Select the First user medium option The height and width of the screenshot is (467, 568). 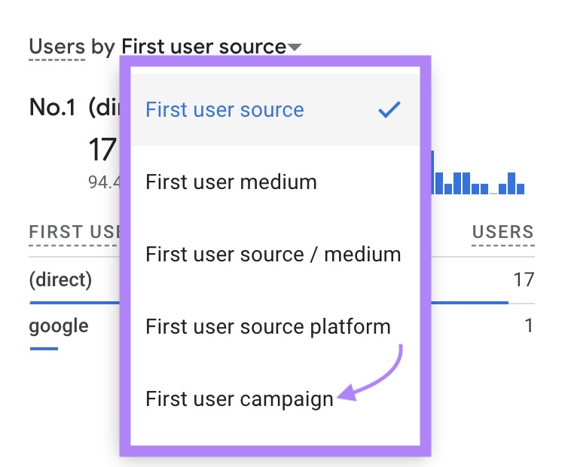point(231,182)
